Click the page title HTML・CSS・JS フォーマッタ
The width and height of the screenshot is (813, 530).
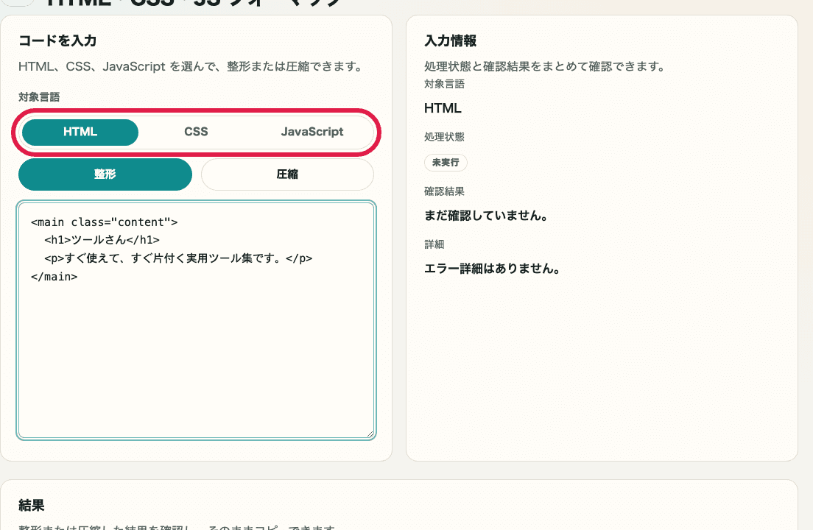click(180, 4)
